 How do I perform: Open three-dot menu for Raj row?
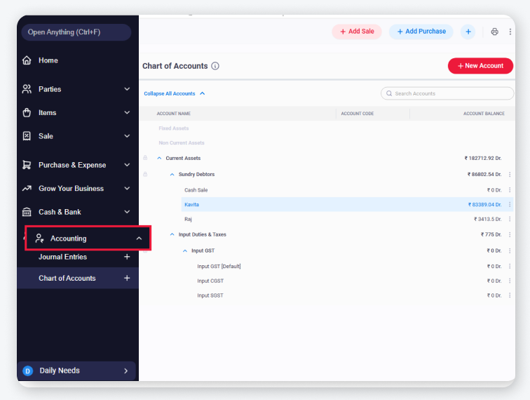click(x=510, y=219)
